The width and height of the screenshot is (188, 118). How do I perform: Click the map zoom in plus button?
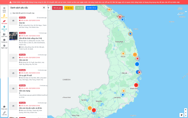[x=186, y=110]
